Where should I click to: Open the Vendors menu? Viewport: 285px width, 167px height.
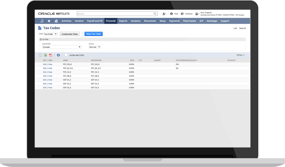79,21
